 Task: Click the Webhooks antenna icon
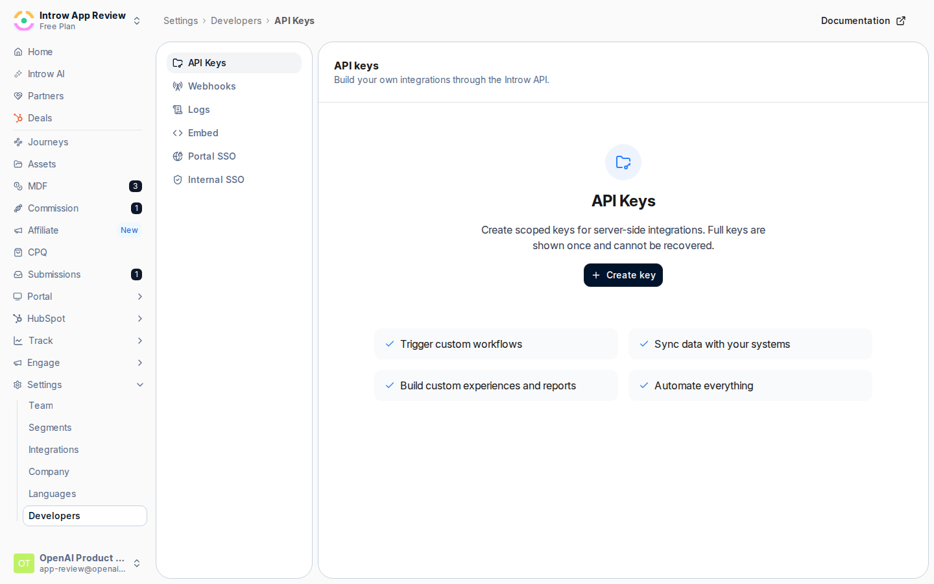178,86
